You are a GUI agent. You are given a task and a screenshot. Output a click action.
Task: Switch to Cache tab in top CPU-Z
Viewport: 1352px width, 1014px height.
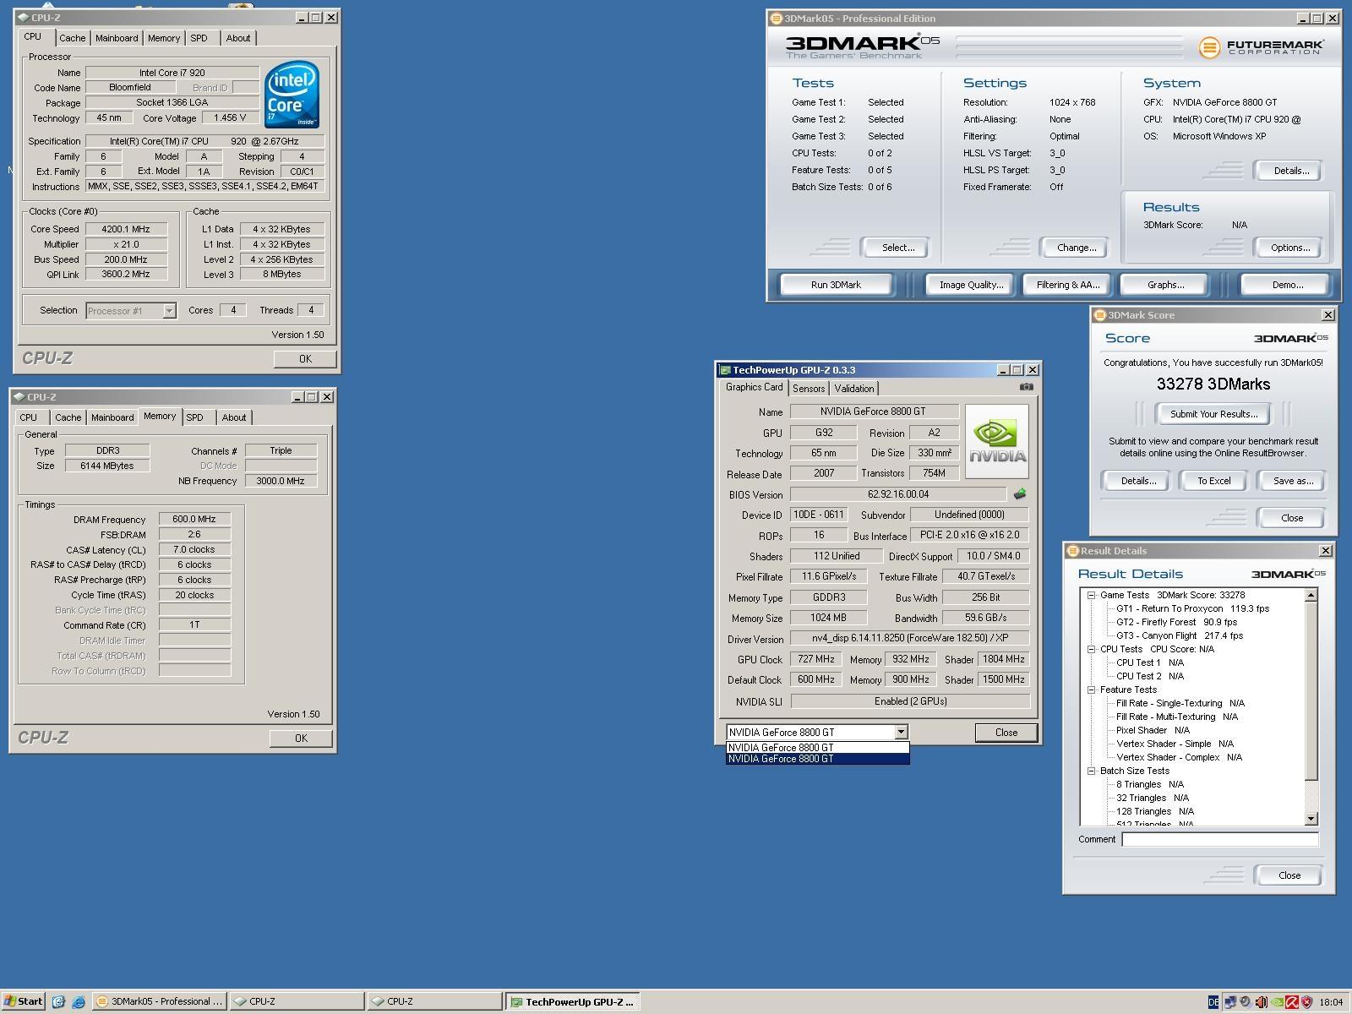pos(72,38)
